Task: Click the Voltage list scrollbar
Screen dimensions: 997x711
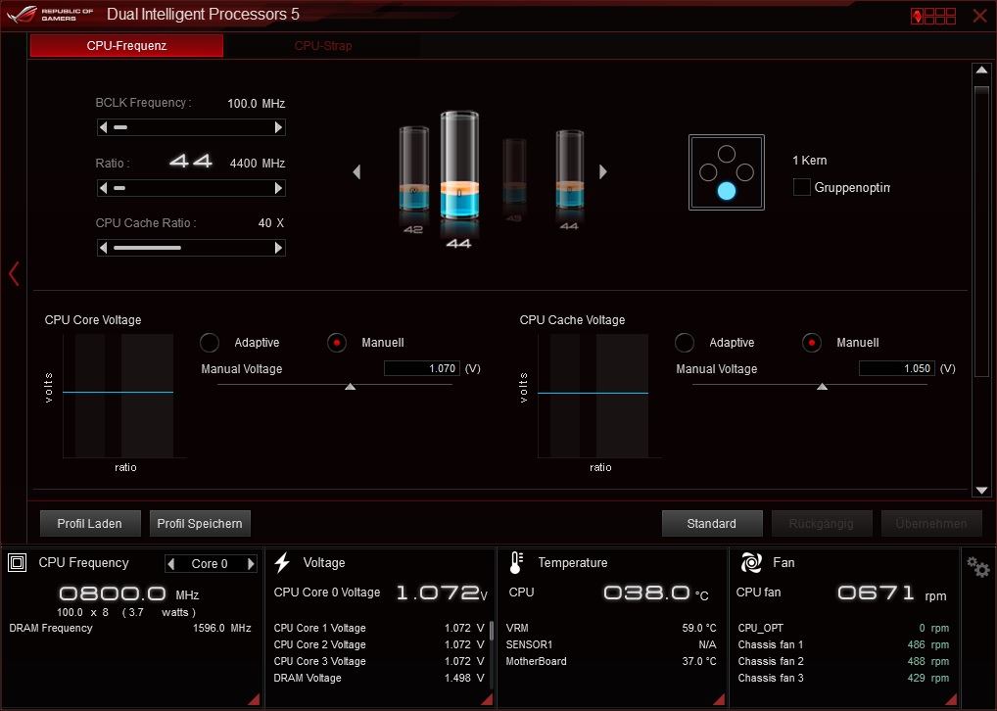Action: (x=492, y=631)
